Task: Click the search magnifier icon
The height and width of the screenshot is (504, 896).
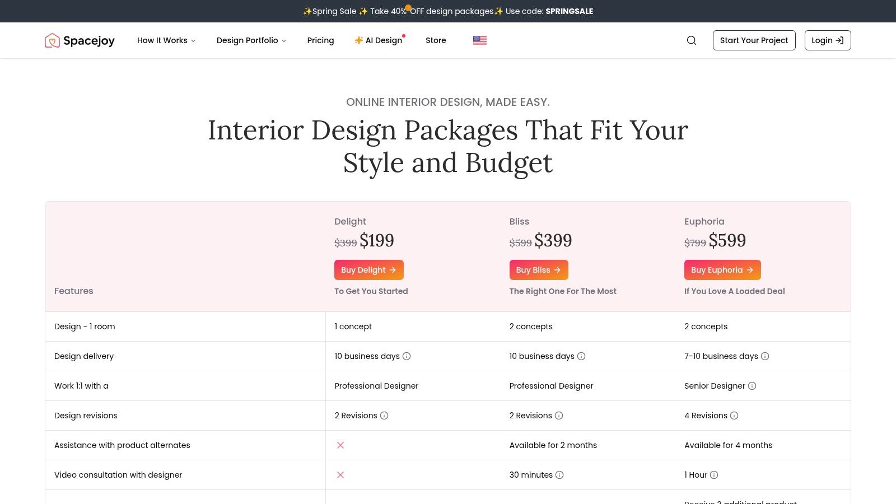Action: (692, 40)
